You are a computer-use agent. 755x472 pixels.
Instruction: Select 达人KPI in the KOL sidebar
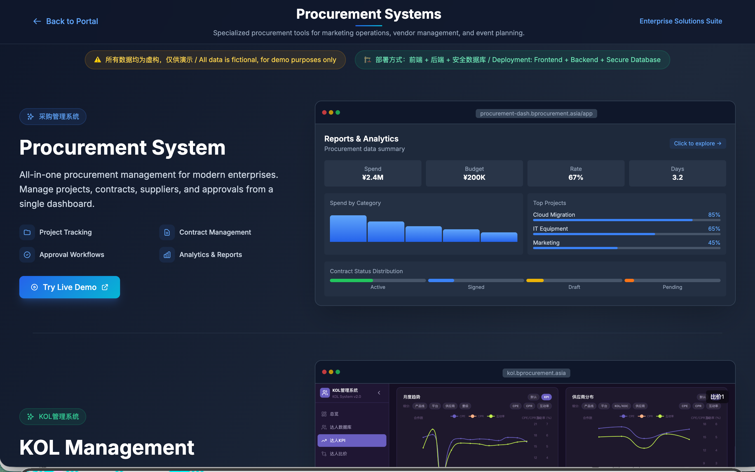click(352, 440)
